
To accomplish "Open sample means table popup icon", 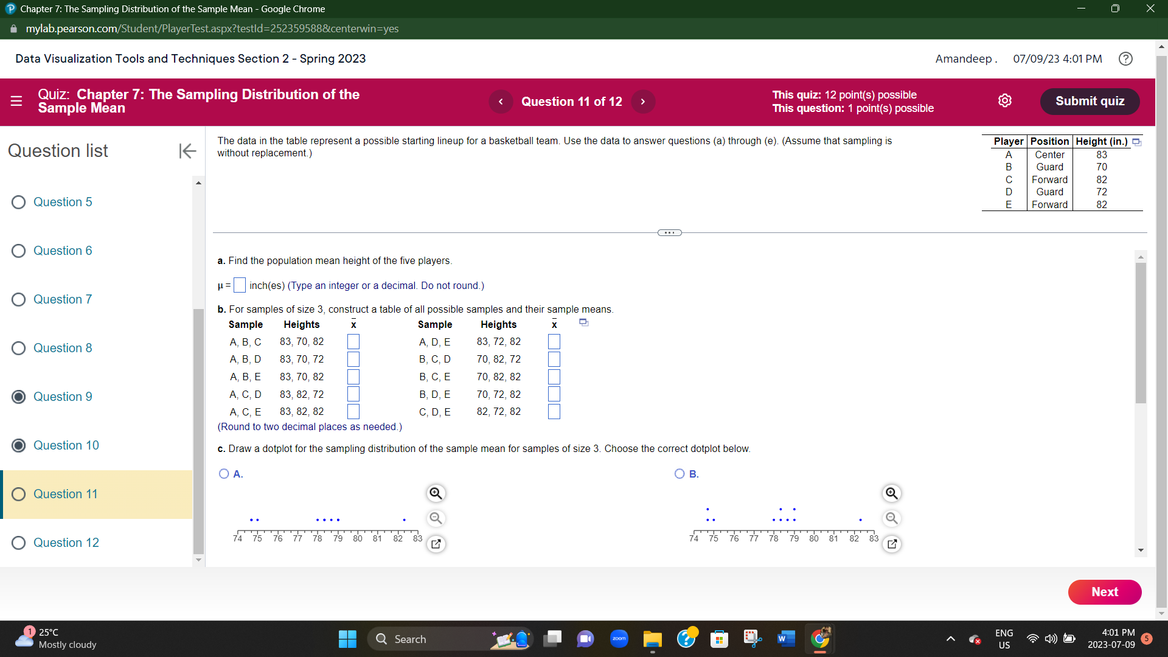I will 583,322.
